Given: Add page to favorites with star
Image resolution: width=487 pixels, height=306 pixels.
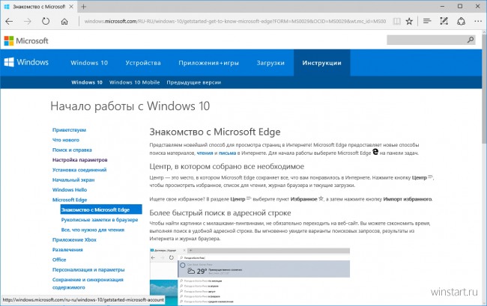Looking at the screenshot, I should click(409, 21).
